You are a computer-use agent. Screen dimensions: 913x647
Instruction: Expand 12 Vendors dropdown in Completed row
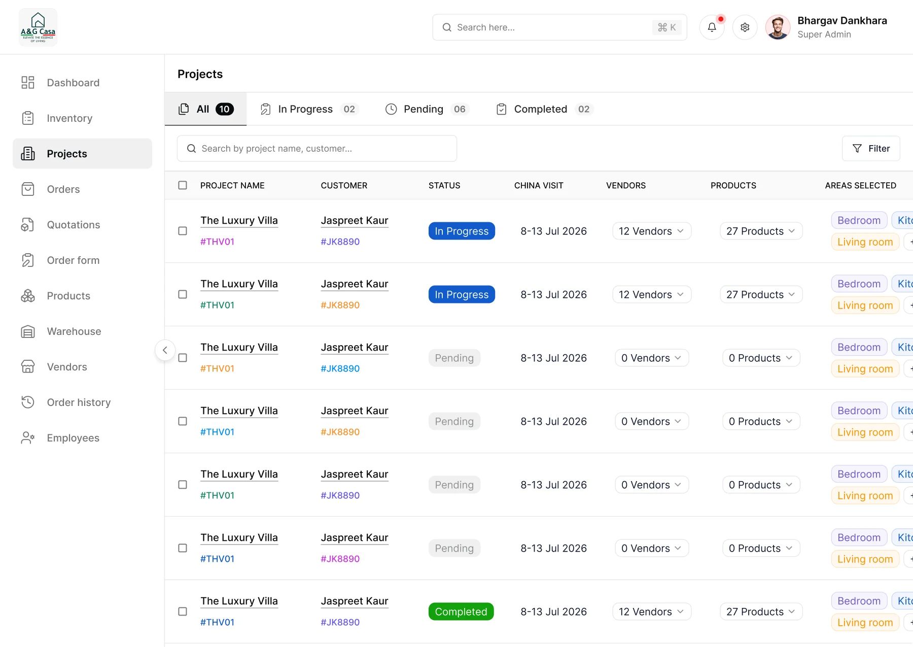click(652, 611)
